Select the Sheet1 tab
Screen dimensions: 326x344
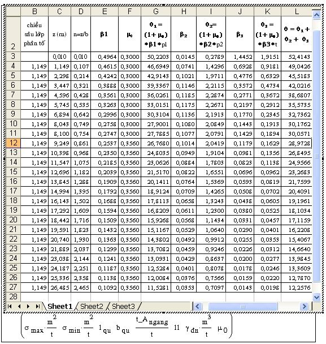click(60, 307)
